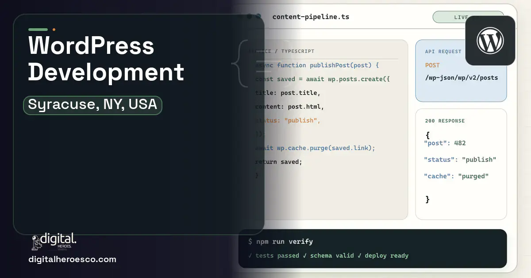Click the content: post.html line
The height and width of the screenshot is (278, 531).
coord(289,107)
